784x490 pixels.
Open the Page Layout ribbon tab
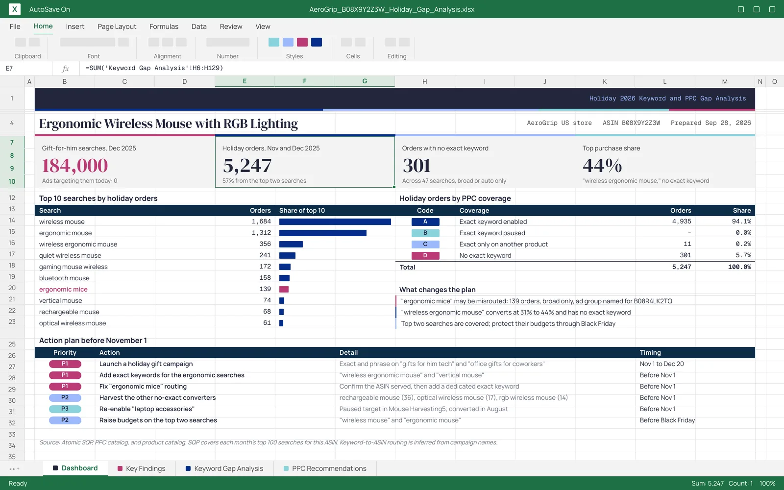click(x=117, y=26)
